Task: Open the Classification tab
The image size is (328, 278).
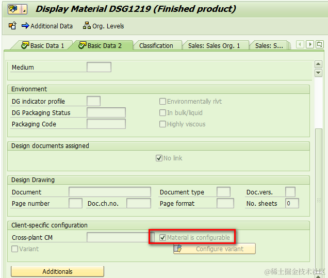Action: (x=156, y=45)
